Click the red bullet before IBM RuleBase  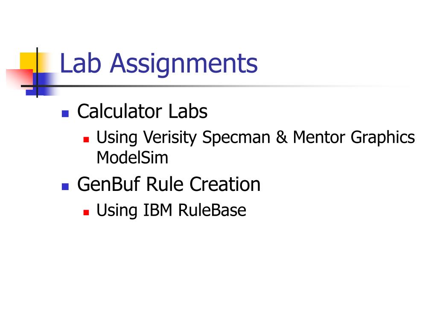pos(86,213)
